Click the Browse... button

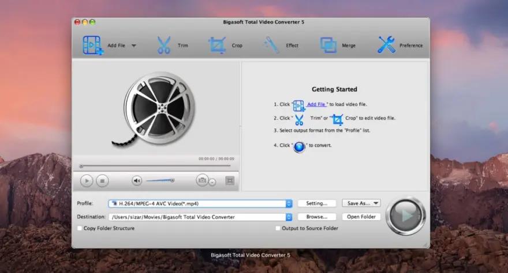point(316,217)
